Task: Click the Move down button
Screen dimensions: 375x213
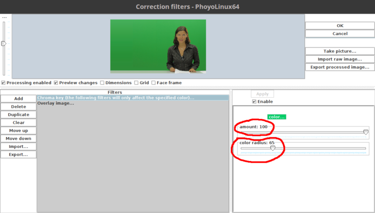Action: (x=19, y=138)
